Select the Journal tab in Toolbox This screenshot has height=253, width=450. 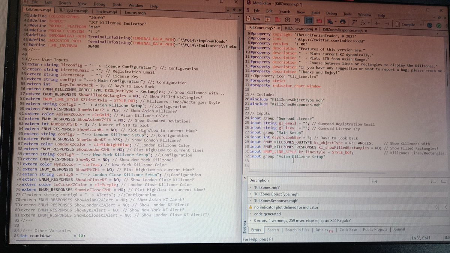[399, 229]
